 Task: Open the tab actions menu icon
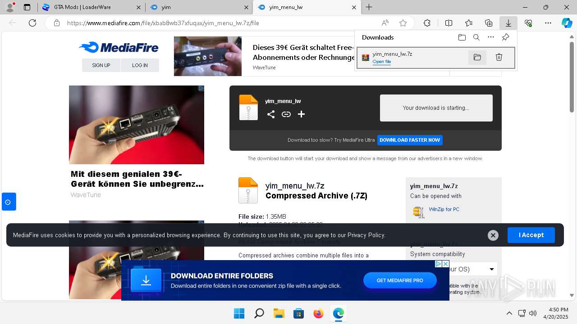27,7
